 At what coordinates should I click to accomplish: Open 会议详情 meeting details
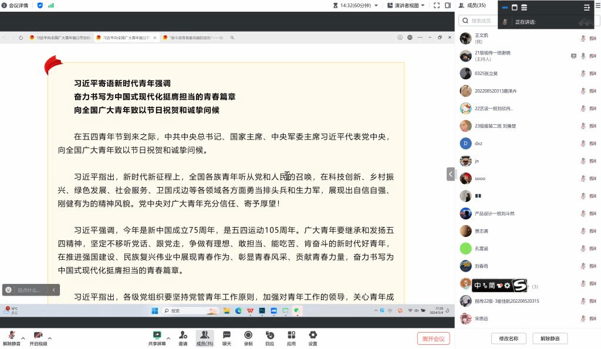tap(15, 5)
